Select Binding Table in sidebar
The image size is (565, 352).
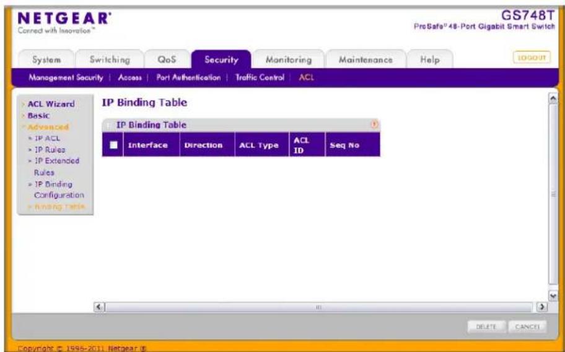click(59, 206)
